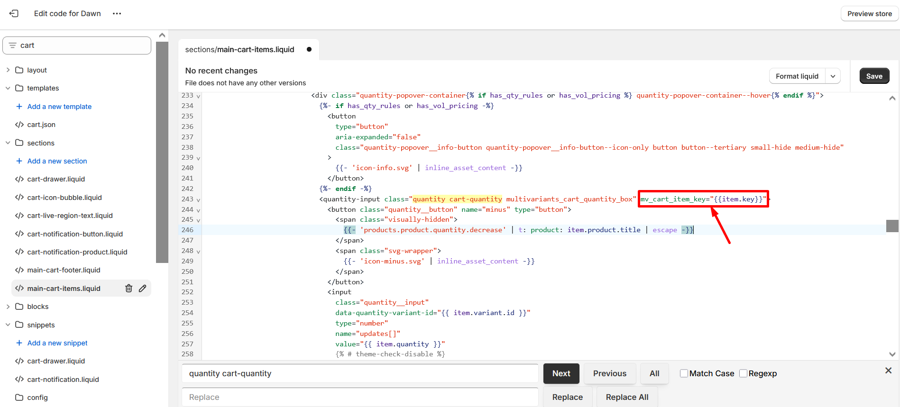900x407 pixels.
Task: Click the Format liquid button
Action: (797, 76)
